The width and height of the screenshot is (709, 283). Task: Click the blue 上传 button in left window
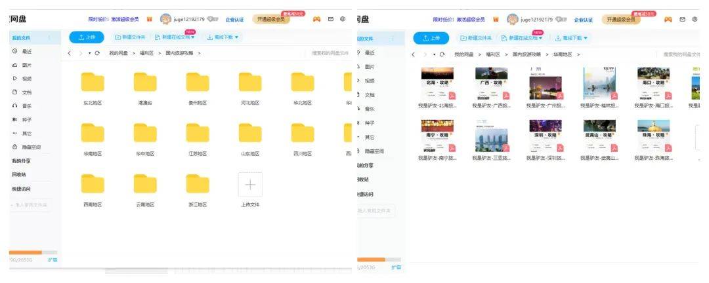coord(87,37)
